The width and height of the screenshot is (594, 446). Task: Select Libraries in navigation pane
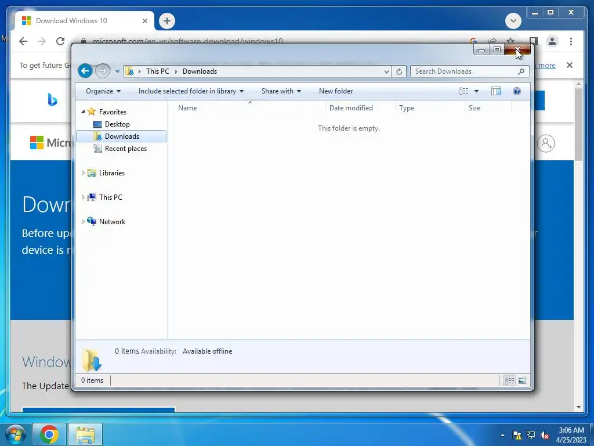(112, 173)
